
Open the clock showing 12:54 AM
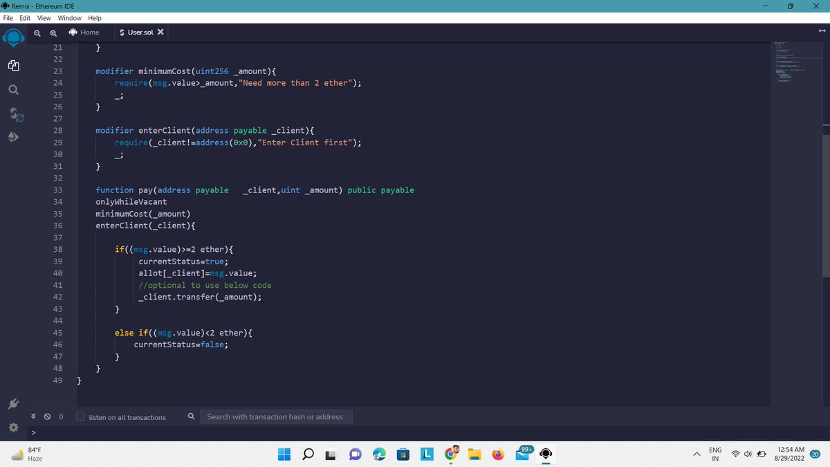pyautogui.click(x=790, y=455)
